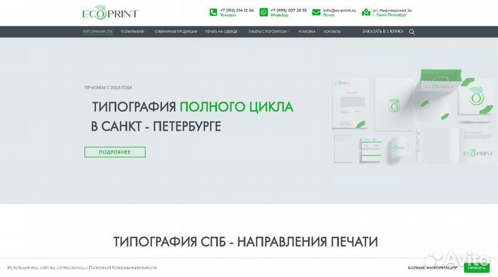
Task: Click the hero title Типография полного цикла
Action: coord(192,107)
